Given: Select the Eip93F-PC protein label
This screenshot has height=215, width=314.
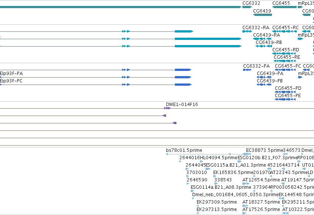Looking at the screenshot, I should click(11, 81).
